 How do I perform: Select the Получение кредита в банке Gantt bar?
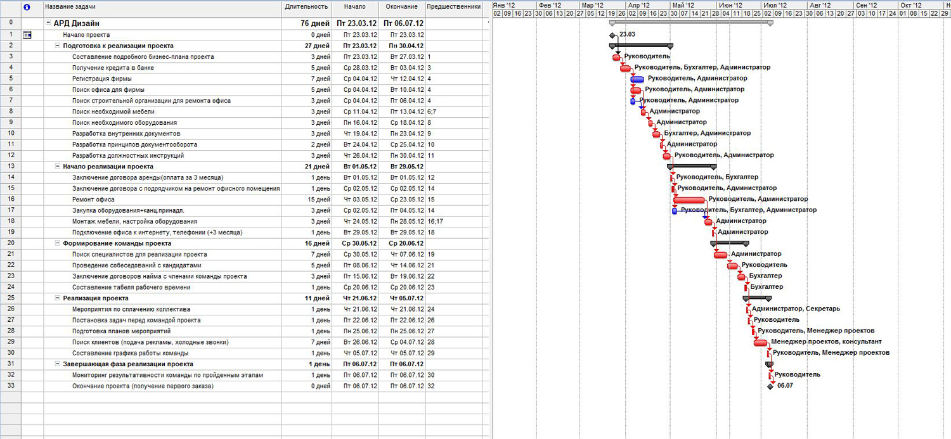[x=625, y=68]
